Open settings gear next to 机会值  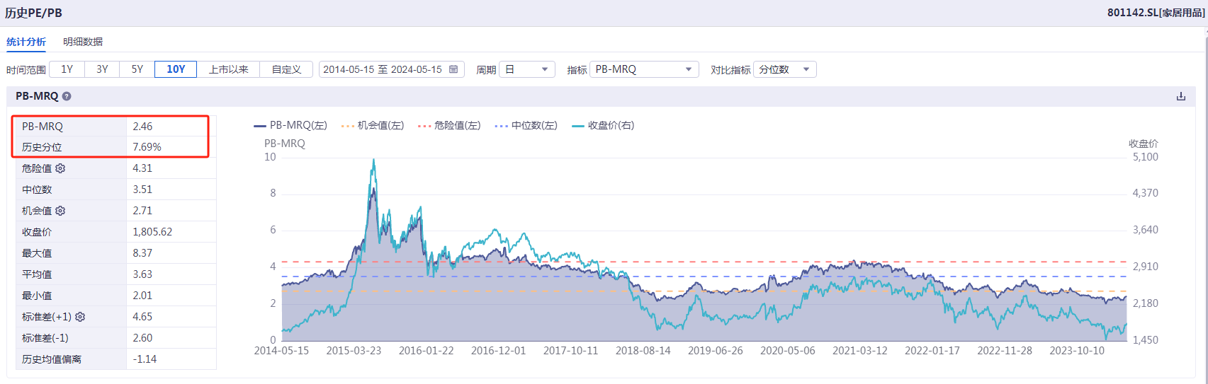tap(60, 211)
